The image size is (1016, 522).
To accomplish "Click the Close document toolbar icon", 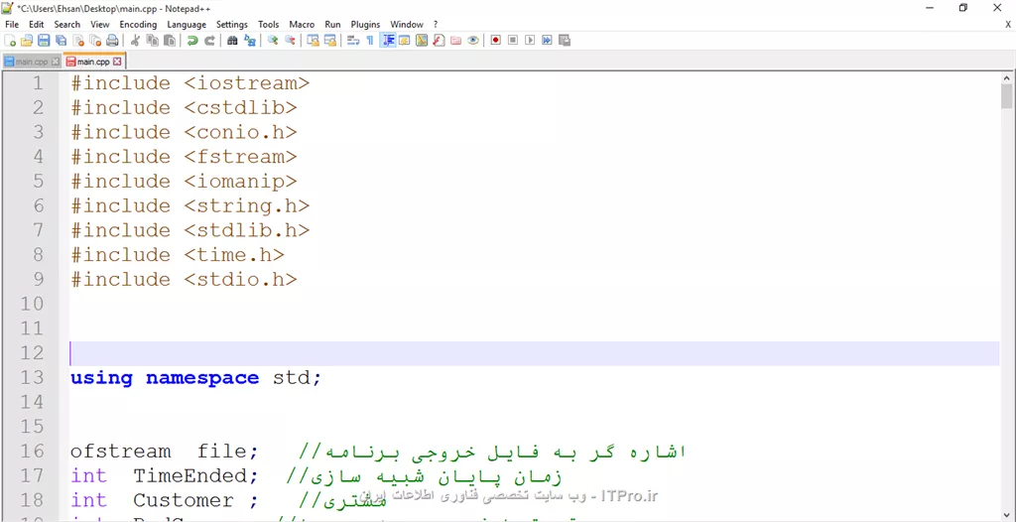I will click(77, 41).
